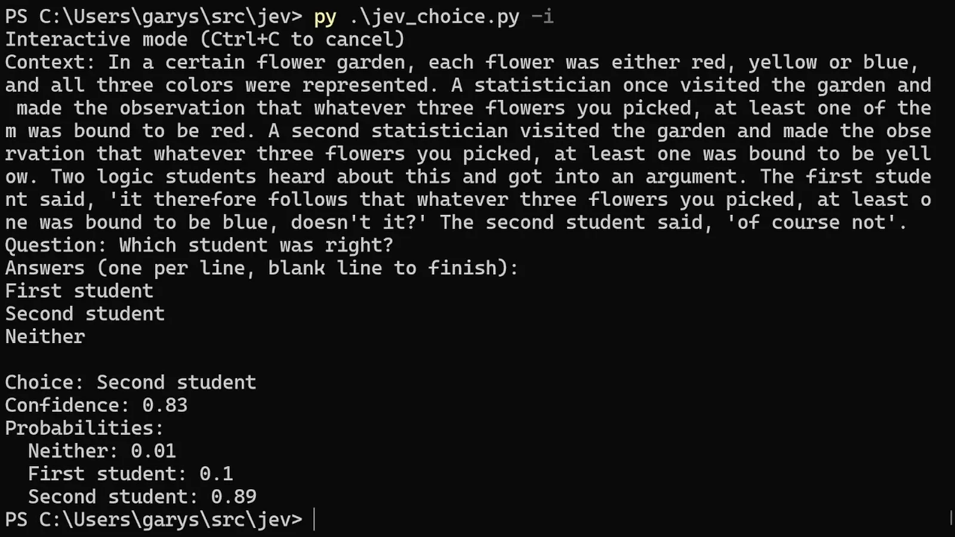Click the 'First student' answer line

pyautogui.click(x=79, y=291)
